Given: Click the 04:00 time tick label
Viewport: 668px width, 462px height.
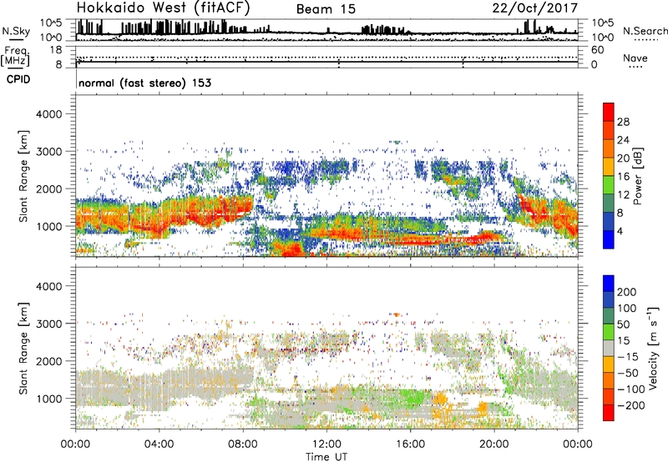Looking at the screenshot, I should click(x=159, y=444).
